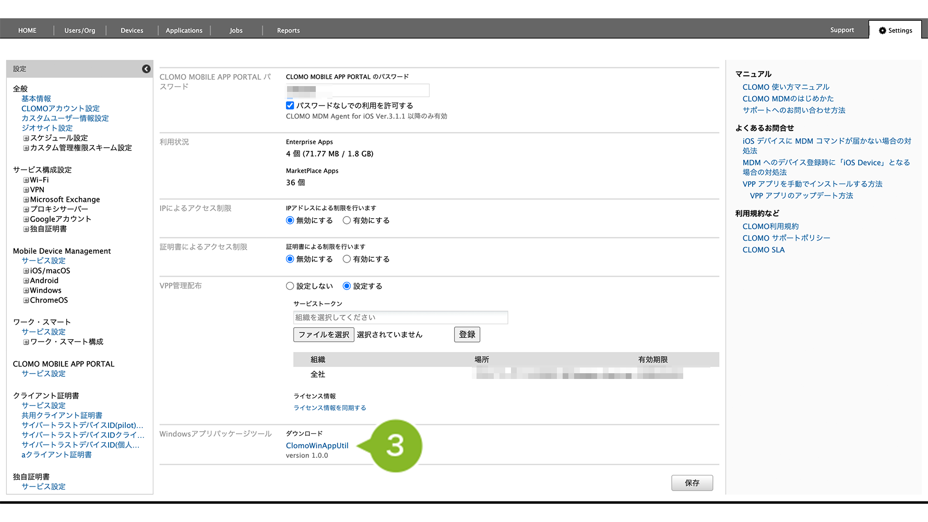Uncheck パスワードなしでの利用を許可する checkbox
This screenshot has width=928, height=522.
[x=290, y=105]
